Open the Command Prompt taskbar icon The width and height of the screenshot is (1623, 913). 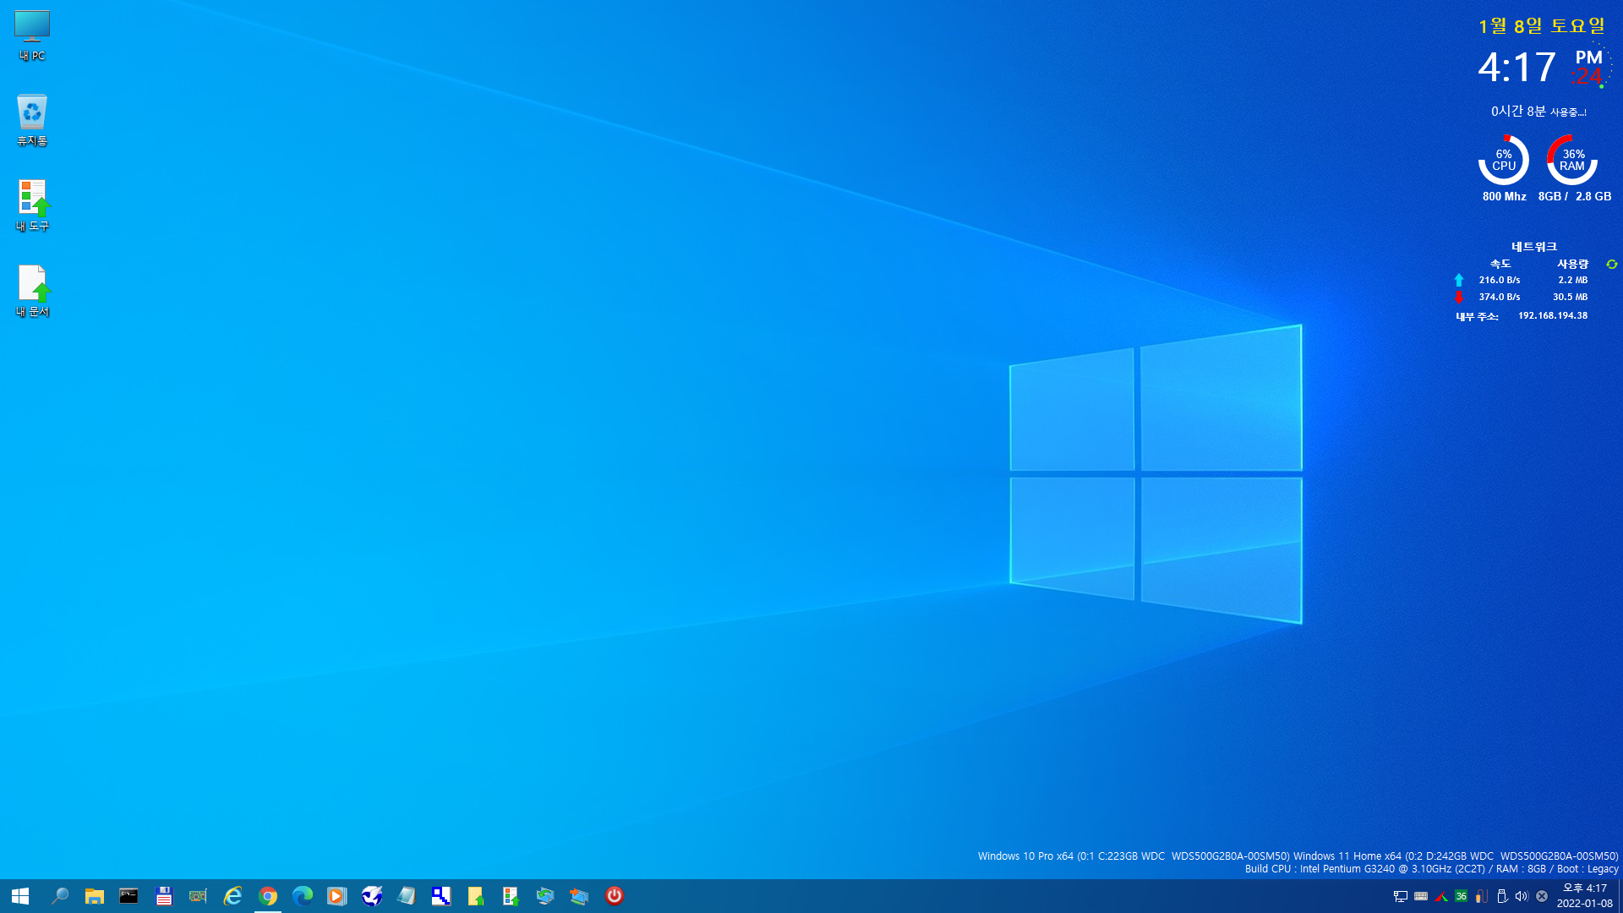point(128,896)
